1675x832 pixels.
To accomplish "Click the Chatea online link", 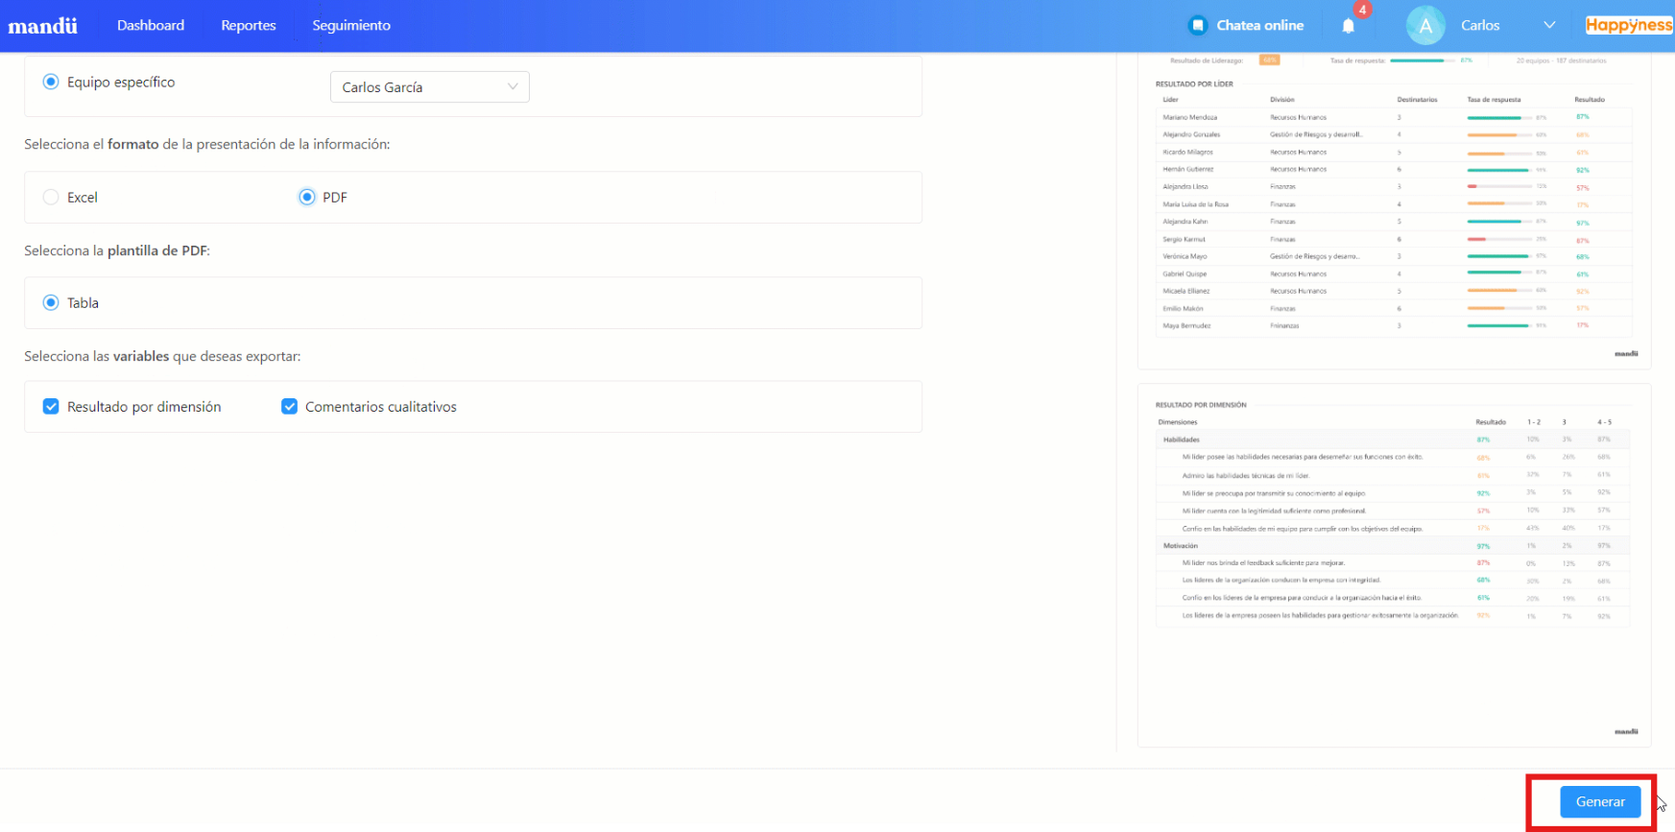I will (1260, 26).
